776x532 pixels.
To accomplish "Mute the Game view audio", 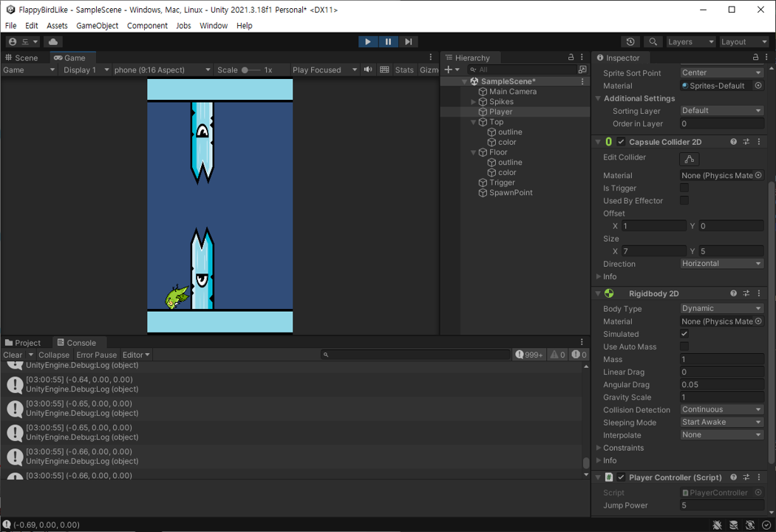I will (x=368, y=69).
